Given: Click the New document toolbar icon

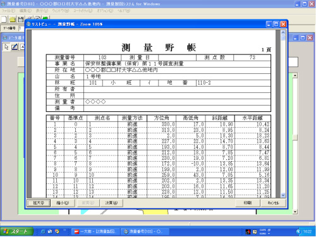Looking at the screenshot, I should point(4,20).
